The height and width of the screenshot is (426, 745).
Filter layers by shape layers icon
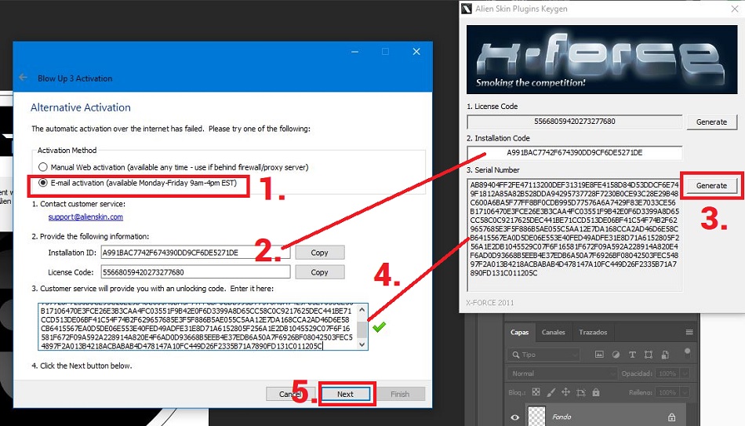point(649,354)
